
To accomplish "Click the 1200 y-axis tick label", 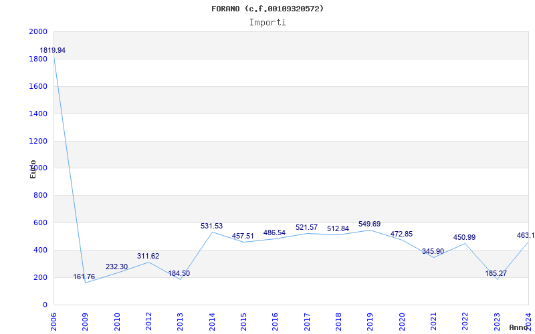I will tap(38, 141).
